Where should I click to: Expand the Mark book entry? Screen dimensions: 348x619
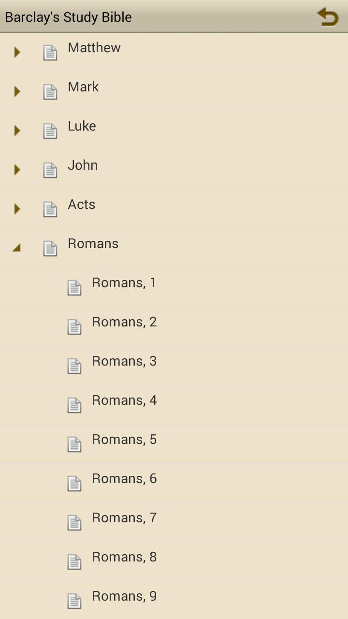[x=17, y=91]
